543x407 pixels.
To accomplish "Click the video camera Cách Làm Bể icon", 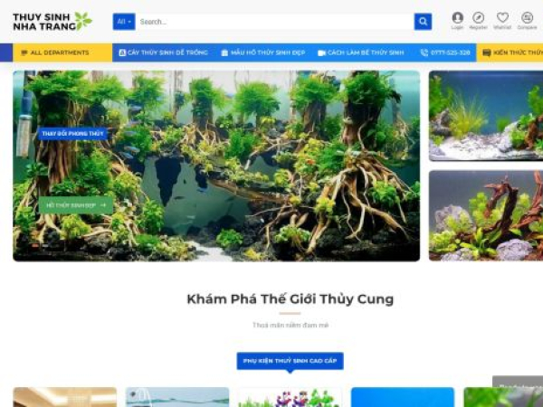I will pos(321,53).
